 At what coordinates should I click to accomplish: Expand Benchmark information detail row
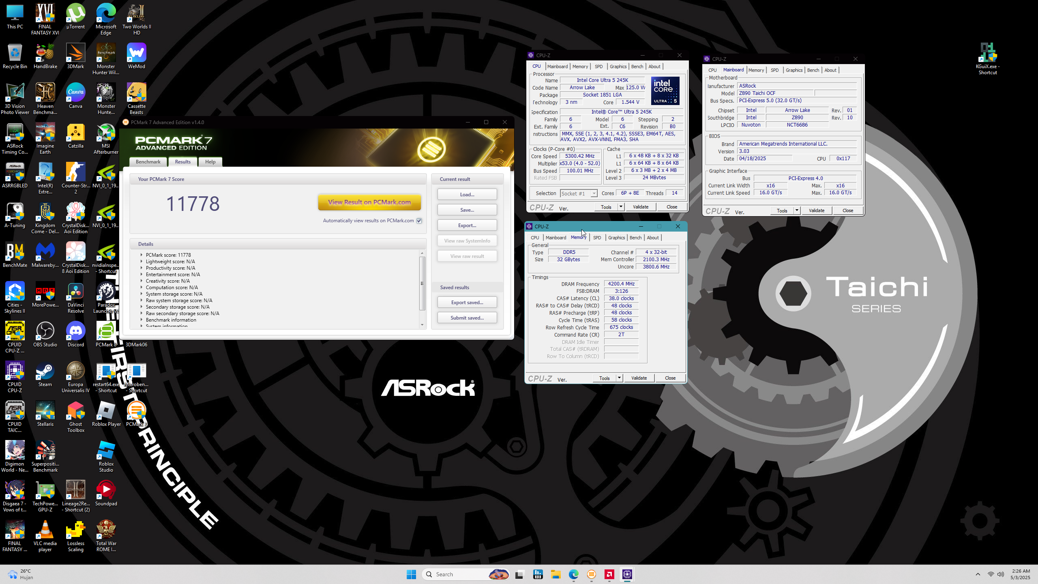(x=142, y=320)
